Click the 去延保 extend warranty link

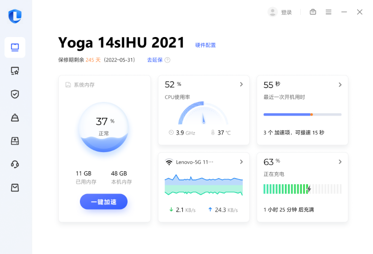(x=155, y=60)
